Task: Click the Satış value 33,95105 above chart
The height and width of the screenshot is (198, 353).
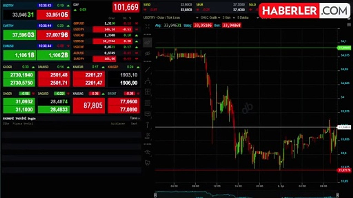Action: (x=203, y=25)
